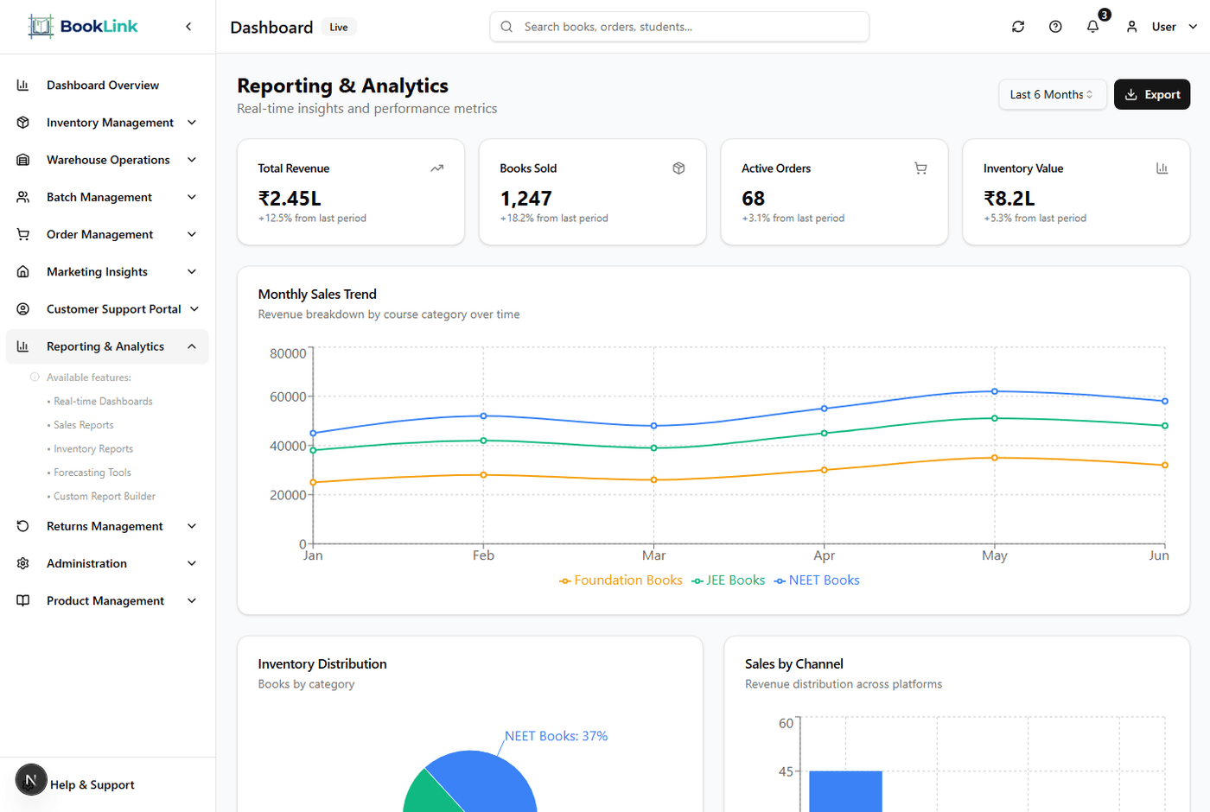The width and height of the screenshot is (1210, 812).
Task: Open the refresh/sync icon in top bar
Action: click(x=1017, y=27)
